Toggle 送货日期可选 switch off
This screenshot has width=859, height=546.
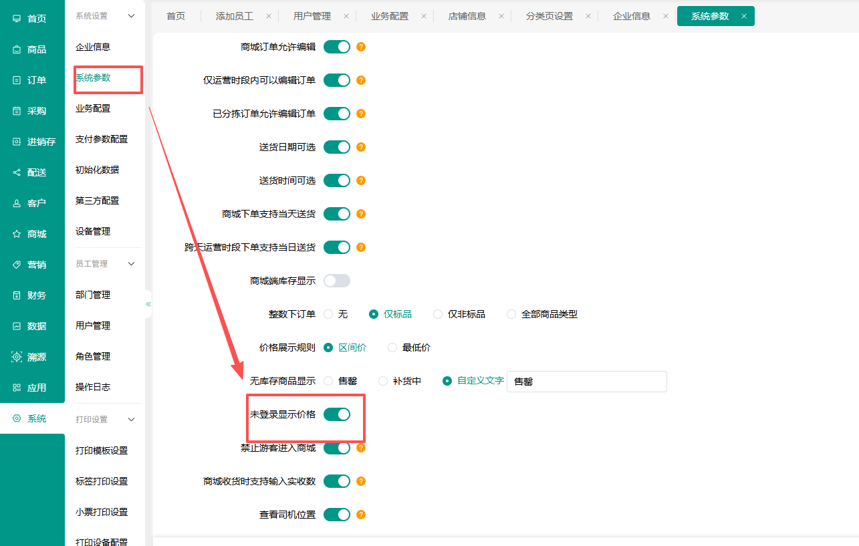337,147
